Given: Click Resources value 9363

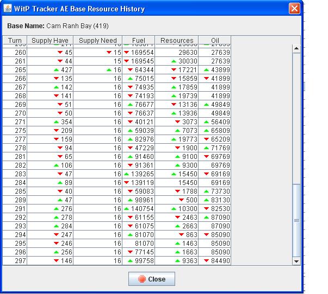Looking at the screenshot, I should click(x=190, y=260).
